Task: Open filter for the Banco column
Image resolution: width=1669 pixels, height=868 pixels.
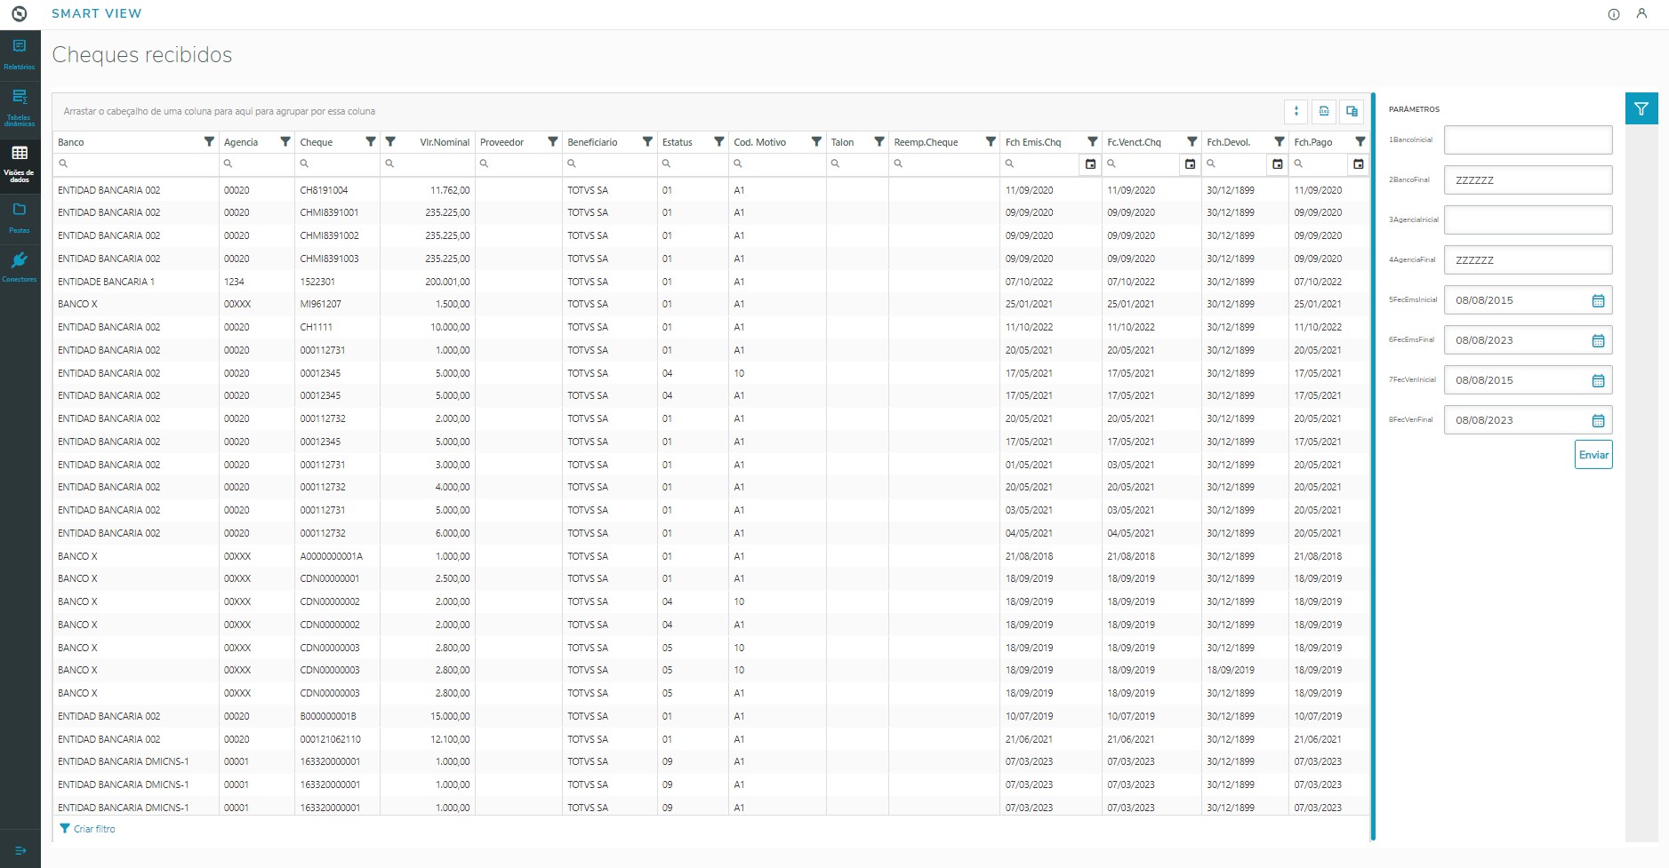Action: 209,142
